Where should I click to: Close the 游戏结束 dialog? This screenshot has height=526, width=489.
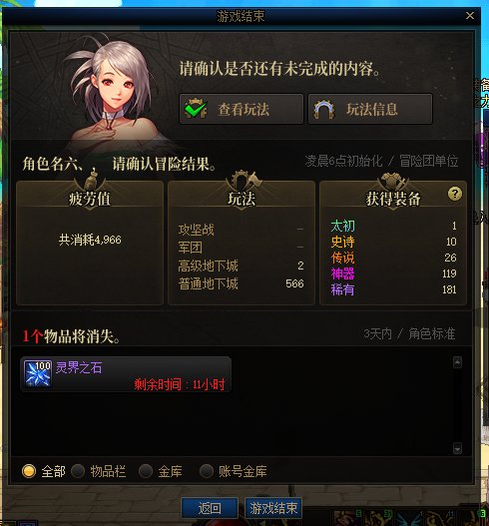470,15
